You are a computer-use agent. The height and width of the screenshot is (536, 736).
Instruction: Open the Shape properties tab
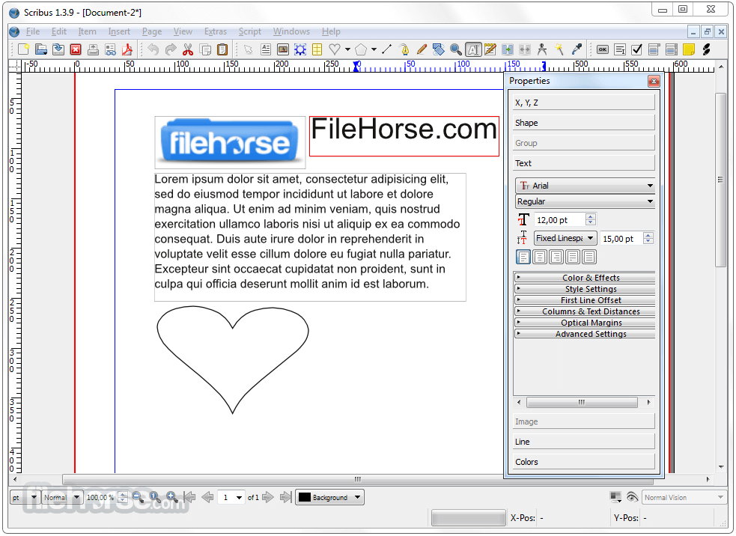pyautogui.click(x=584, y=123)
